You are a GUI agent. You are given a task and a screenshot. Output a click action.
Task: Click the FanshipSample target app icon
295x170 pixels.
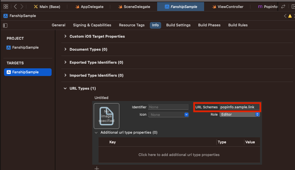click(9, 72)
